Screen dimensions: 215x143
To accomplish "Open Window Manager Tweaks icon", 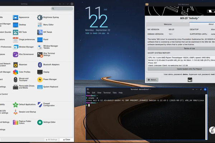I will pyautogui.click(x=40, y=47).
